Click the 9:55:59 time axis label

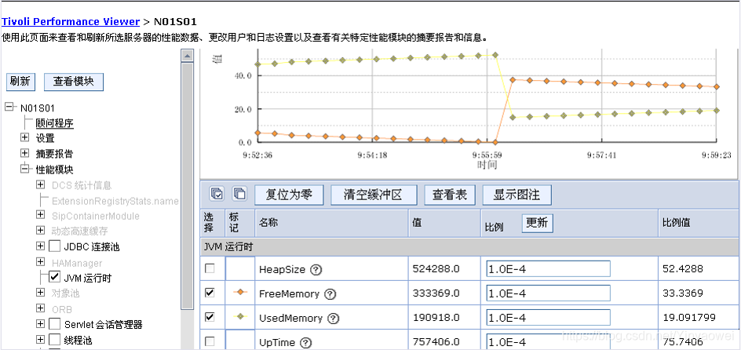(487, 155)
